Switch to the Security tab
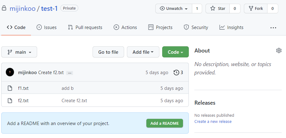Image resolution: width=286 pixels, height=138 pixels. click(196, 27)
